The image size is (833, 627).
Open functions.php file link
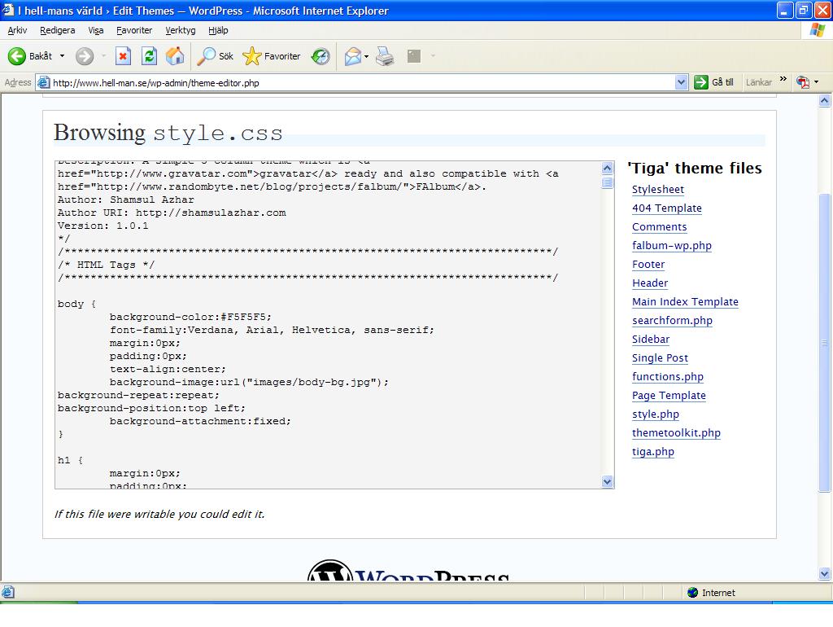click(668, 376)
